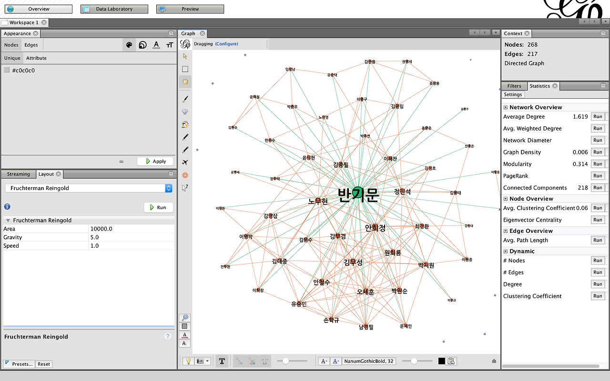Select Unique appearance mode
610x381 pixels.
pos(12,58)
